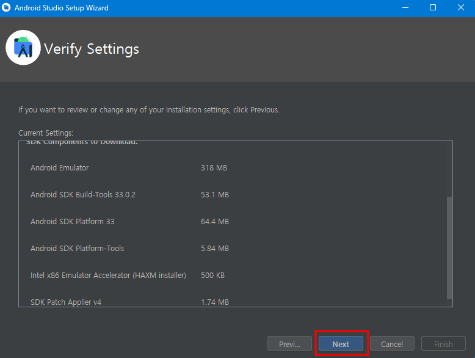Cancel the setup wizard
The height and width of the screenshot is (358, 475).
pos(392,344)
